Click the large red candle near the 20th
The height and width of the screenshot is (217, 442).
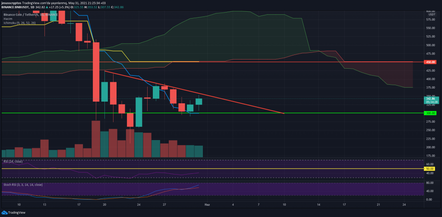pos(96,71)
